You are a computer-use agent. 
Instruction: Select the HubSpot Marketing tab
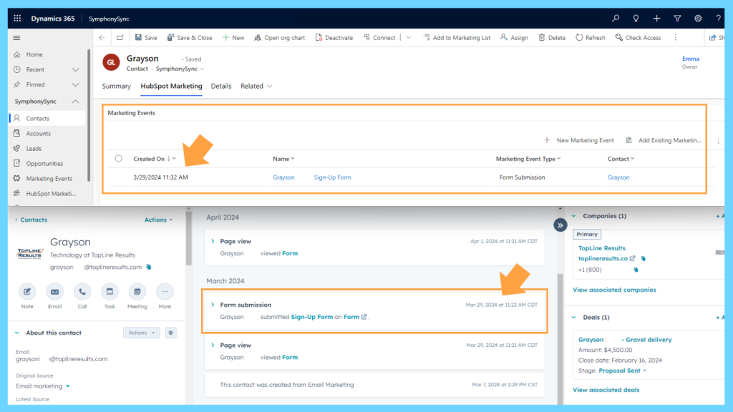click(172, 86)
